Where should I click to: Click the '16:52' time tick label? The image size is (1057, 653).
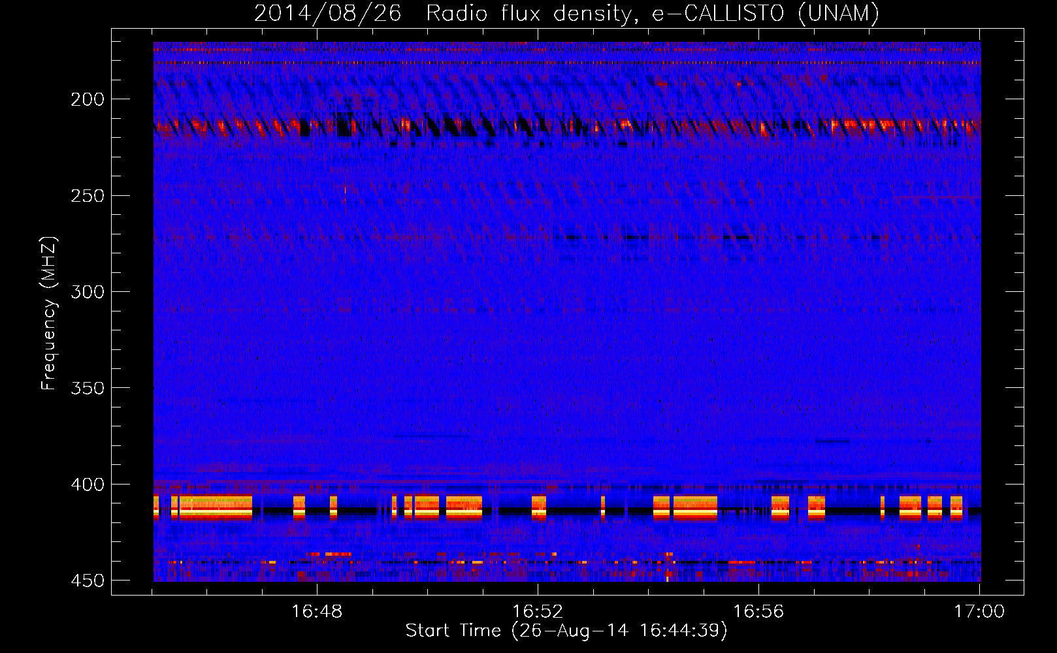[x=538, y=611]
